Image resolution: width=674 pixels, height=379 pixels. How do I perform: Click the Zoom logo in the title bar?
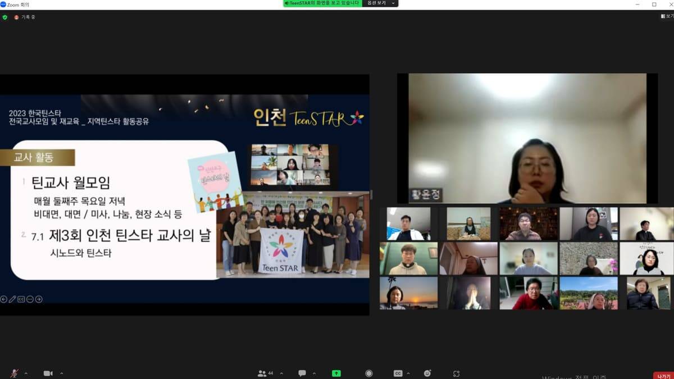(x=3, y=4)
